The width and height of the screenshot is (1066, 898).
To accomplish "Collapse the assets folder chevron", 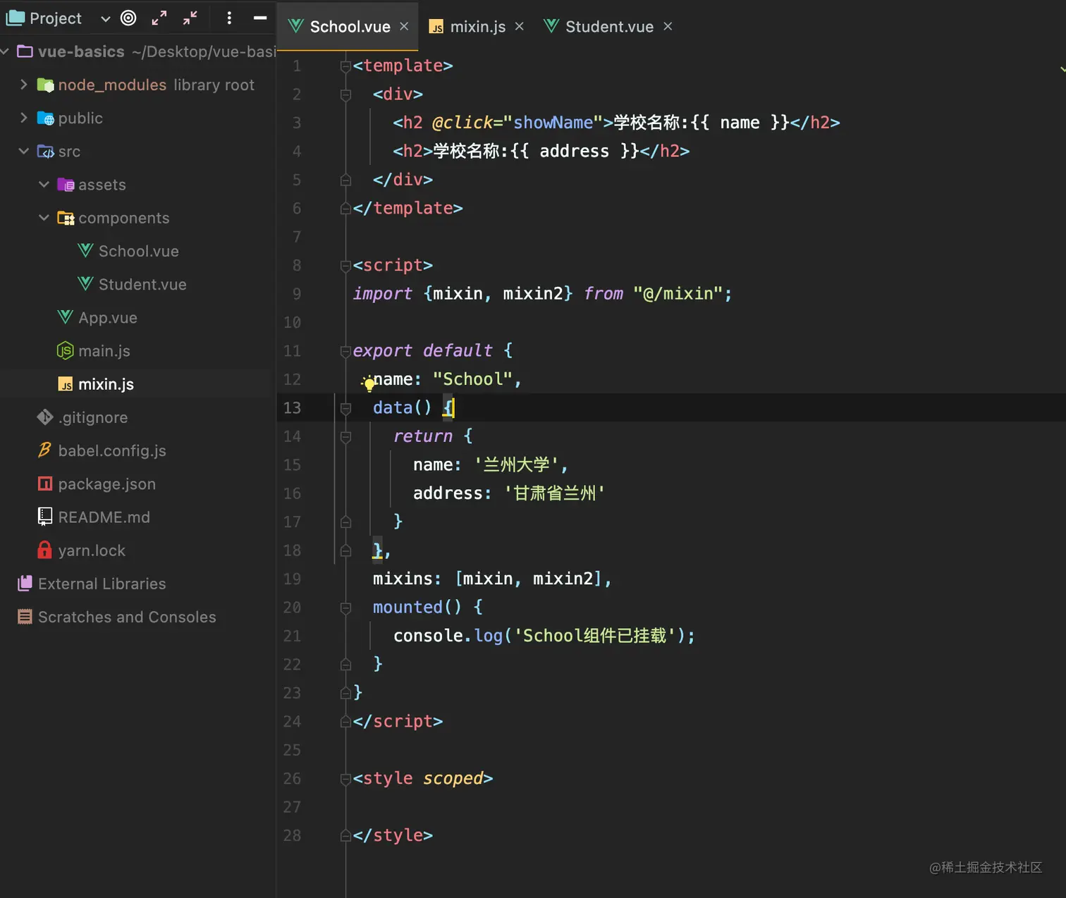I will [x=44, y=184].
